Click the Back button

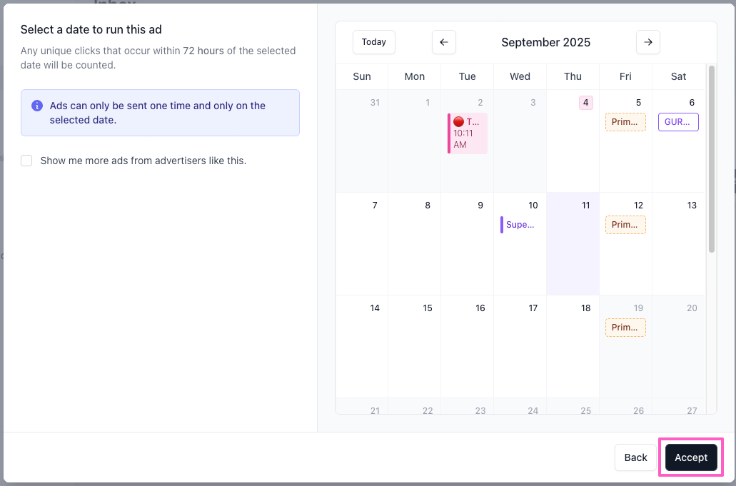(635, 457)
